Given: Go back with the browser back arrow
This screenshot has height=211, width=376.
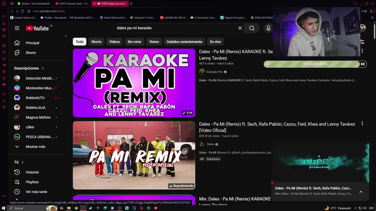Looking at the screenshot, I should point(12,11).
